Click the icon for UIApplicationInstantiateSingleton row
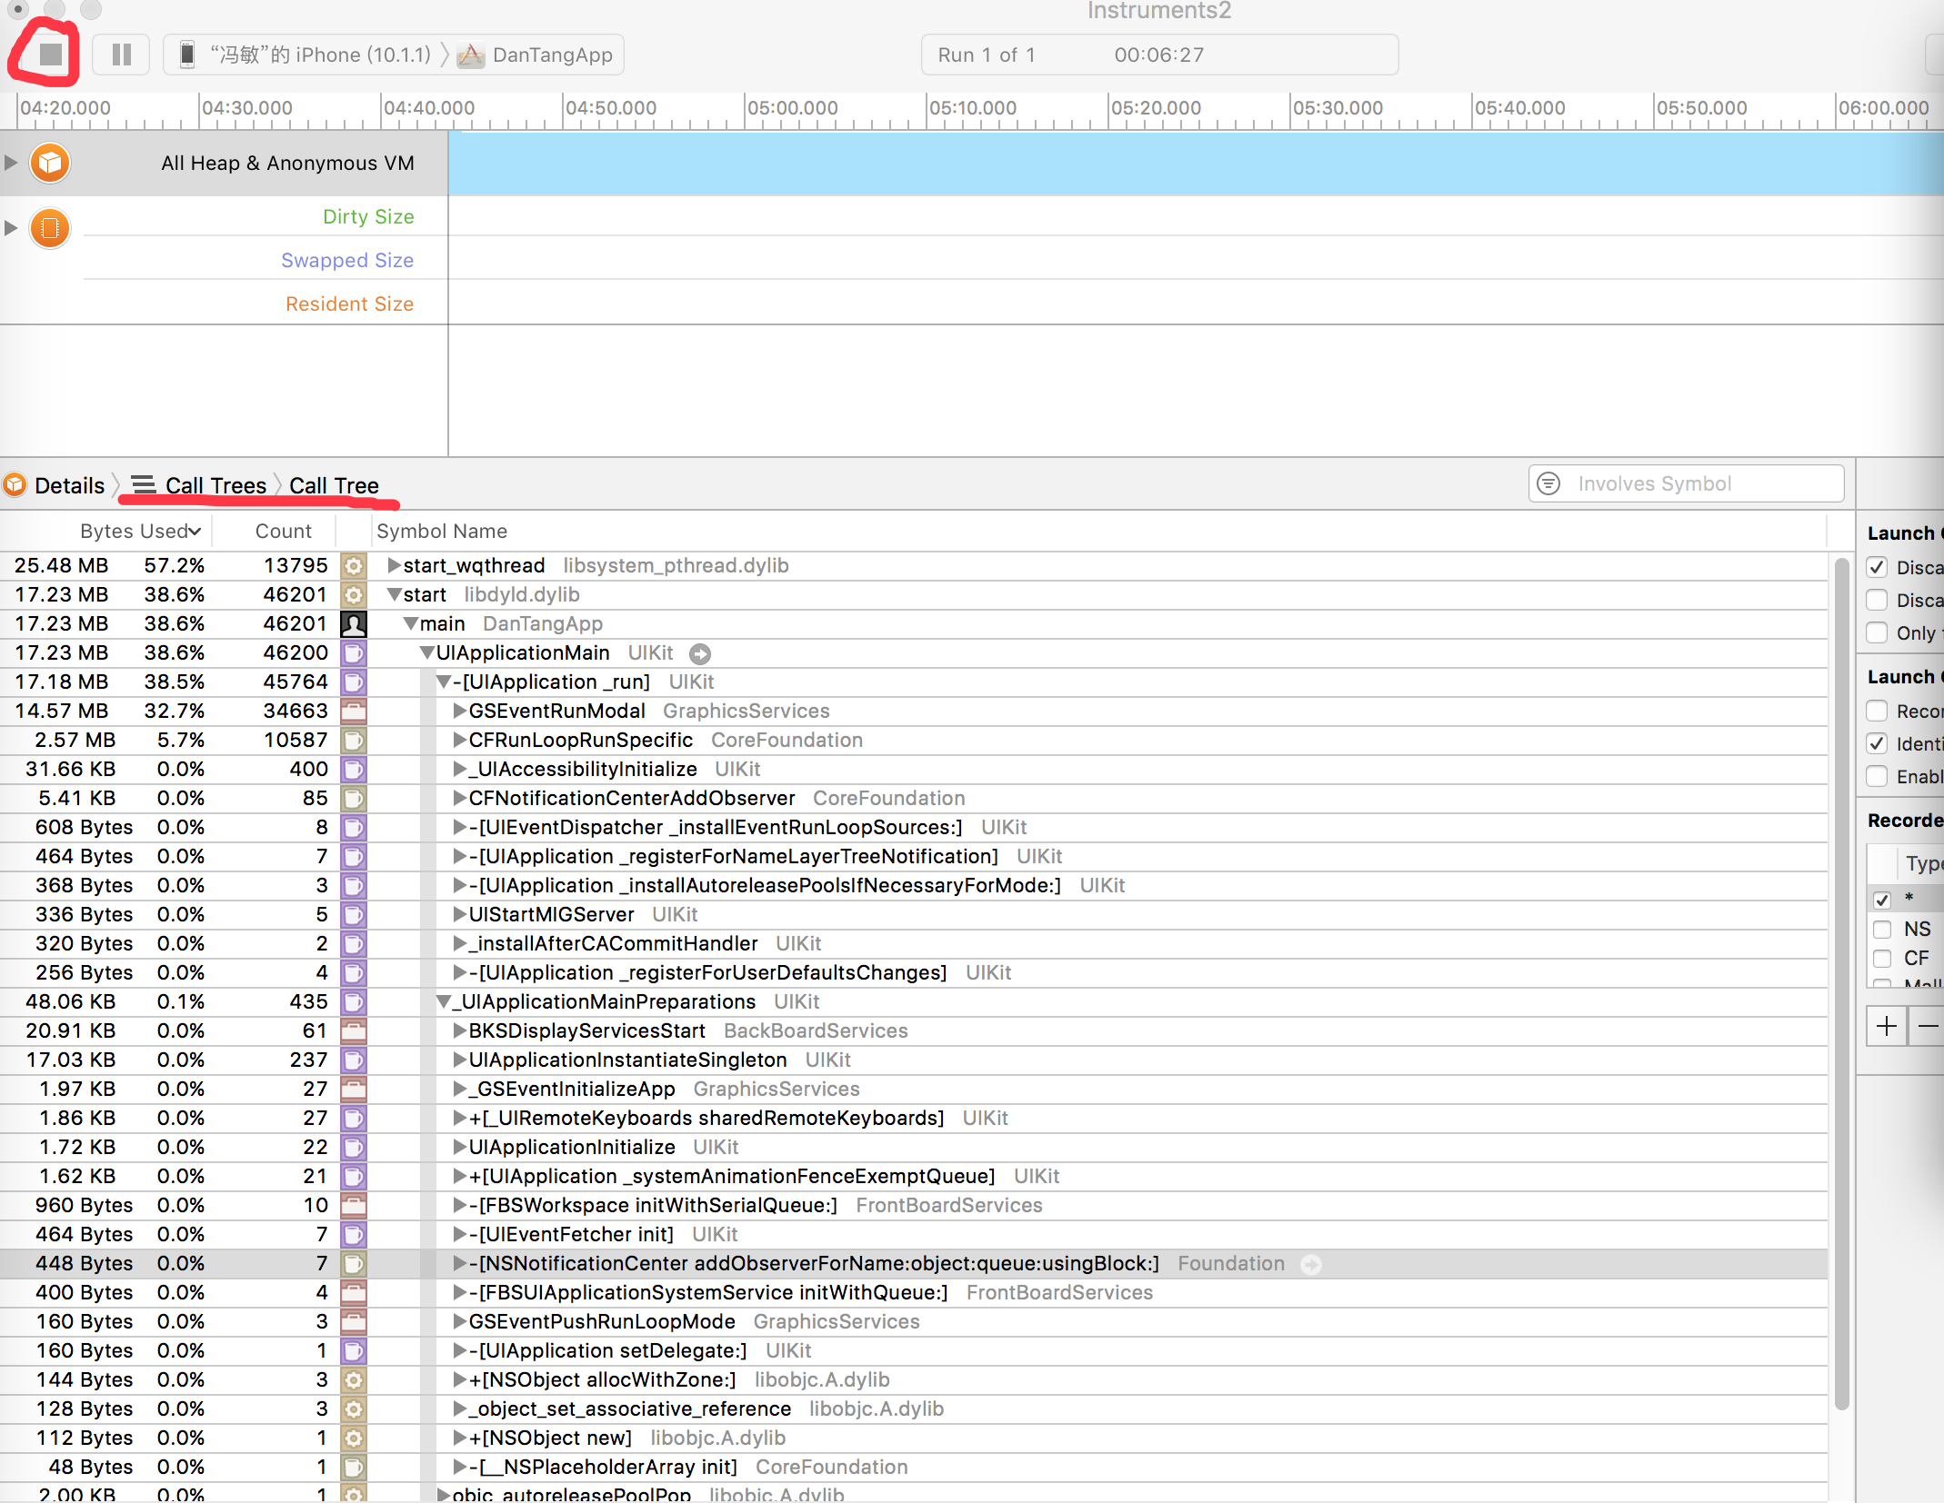Viewport: 1944px width, 1503px height. point(354,1060)
